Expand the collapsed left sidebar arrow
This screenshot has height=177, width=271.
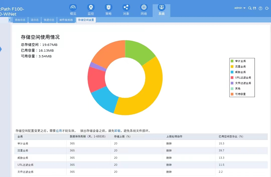coord(1,49)
